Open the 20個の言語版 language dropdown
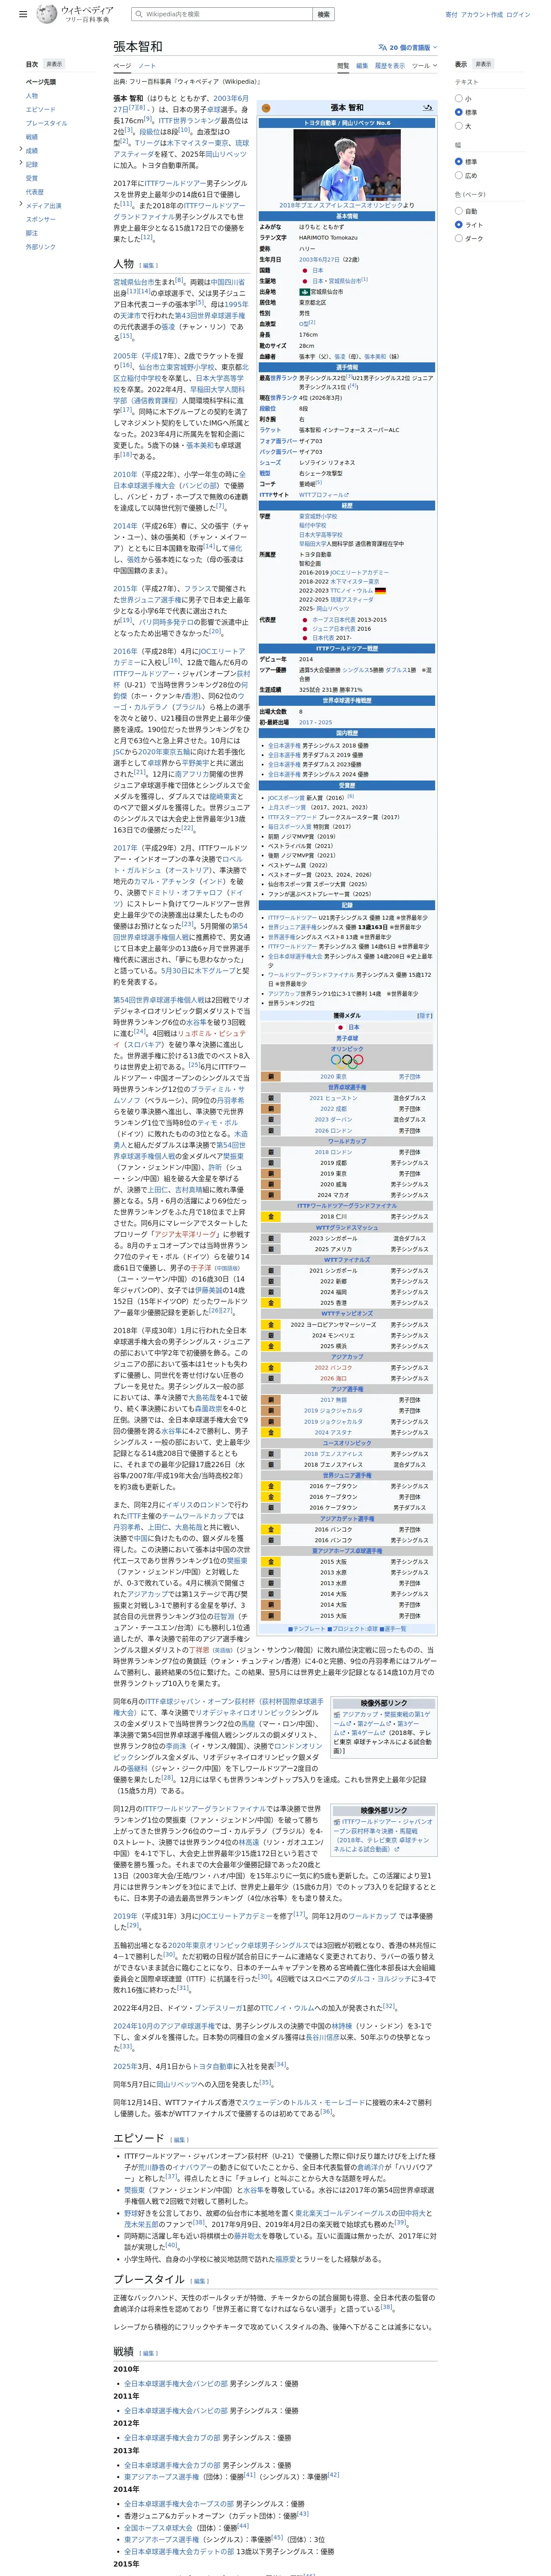This screenshot has width=551, height=2576. click(408, 47)
